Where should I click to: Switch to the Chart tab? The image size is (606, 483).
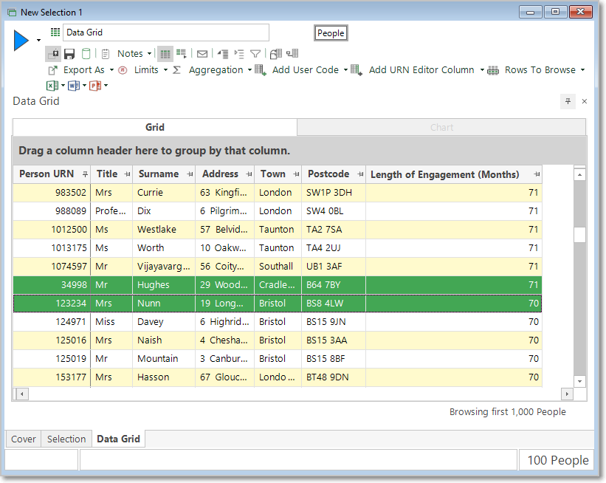[x=441, y=128]
